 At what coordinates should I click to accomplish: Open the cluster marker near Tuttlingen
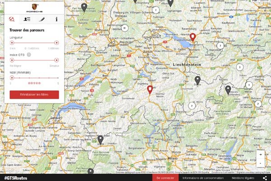pyautogui.click(x=156, y=10)
